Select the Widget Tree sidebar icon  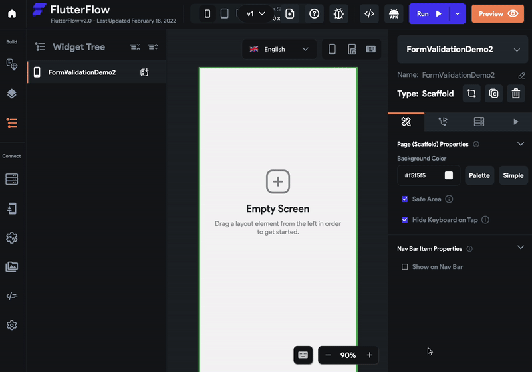pyautogui.click(x=12, y=123)
